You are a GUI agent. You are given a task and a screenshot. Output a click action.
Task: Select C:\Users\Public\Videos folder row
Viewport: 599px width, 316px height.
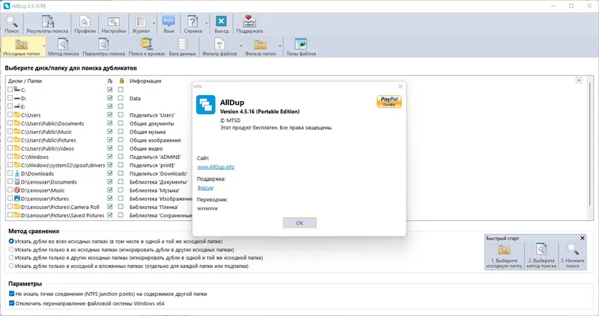tap(47, 148)
